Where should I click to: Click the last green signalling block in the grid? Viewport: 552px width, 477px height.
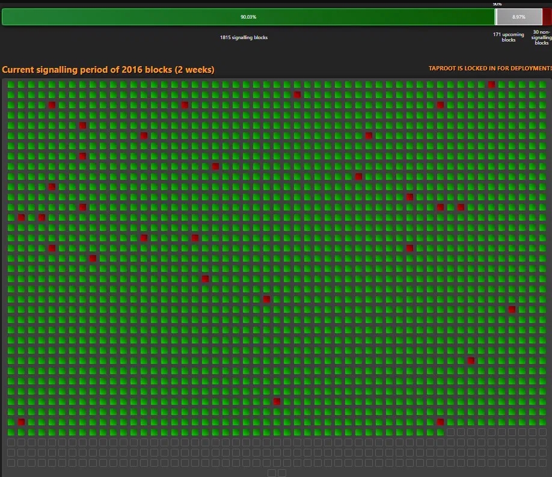pyautogui.click(x=440, y=432)
